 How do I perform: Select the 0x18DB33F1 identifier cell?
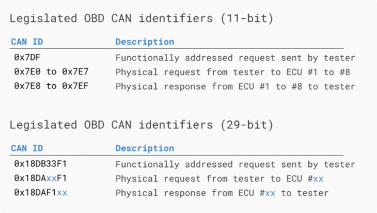click(40, 164)
